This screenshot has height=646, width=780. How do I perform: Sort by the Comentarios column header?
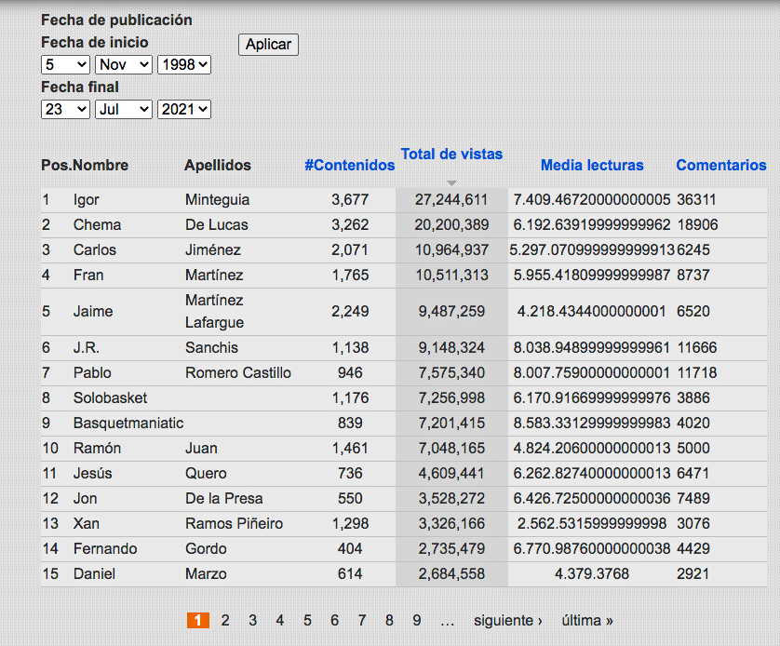(x=721, y=165)
